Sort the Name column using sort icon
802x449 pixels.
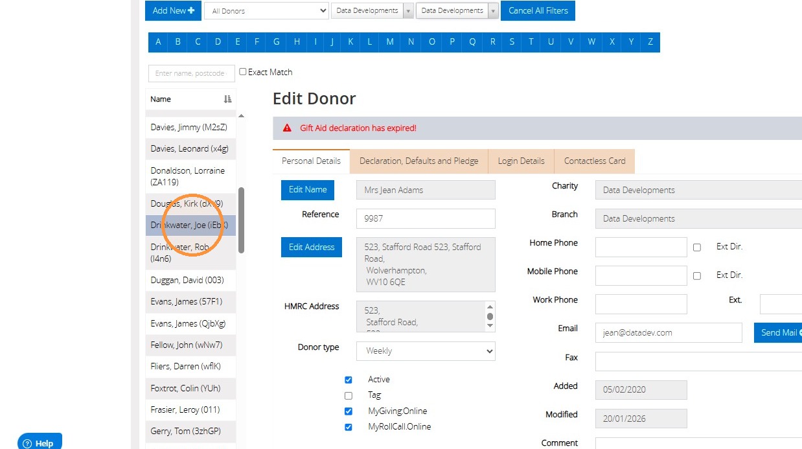[x=227, y=99]
